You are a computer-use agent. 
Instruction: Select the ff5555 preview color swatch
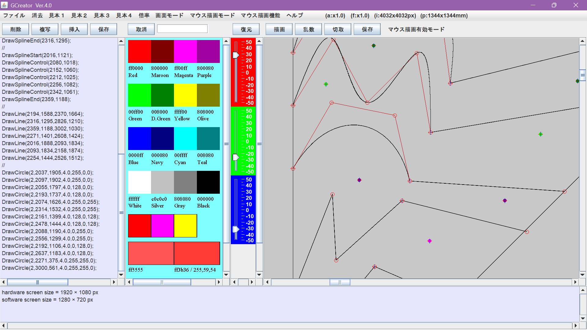point(151,253)
